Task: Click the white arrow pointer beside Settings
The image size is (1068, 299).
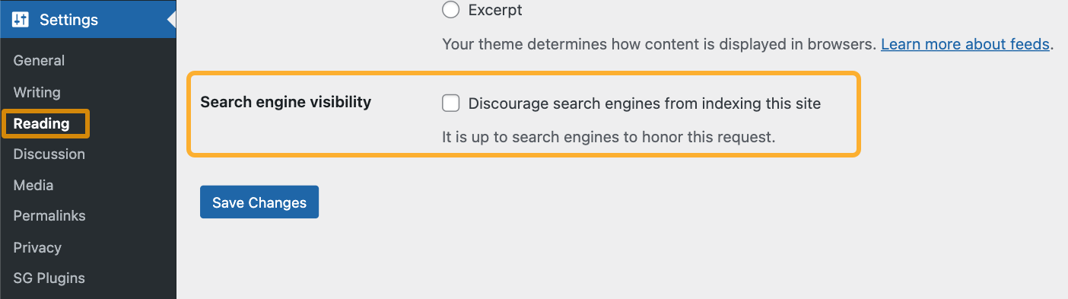Action: pyautogui.click(x=171, y=20)
